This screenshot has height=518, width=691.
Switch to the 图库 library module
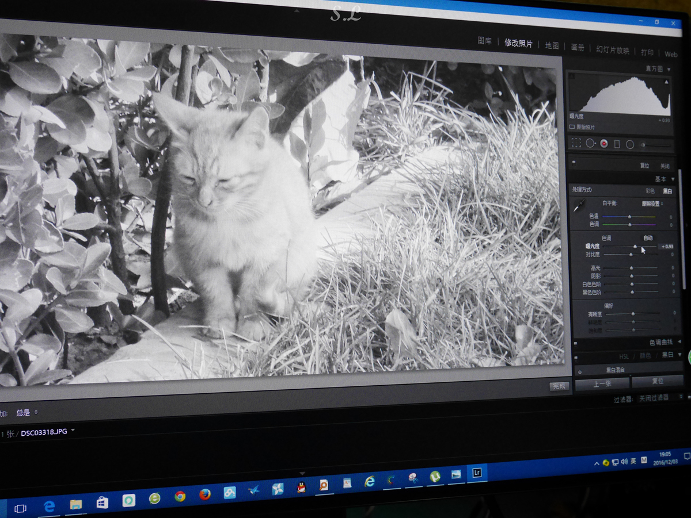click(x=484, y=41)
